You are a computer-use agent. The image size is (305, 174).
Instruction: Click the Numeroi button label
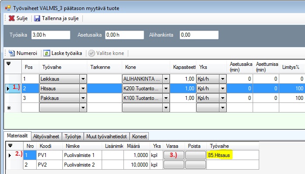(x=27, y=53)
